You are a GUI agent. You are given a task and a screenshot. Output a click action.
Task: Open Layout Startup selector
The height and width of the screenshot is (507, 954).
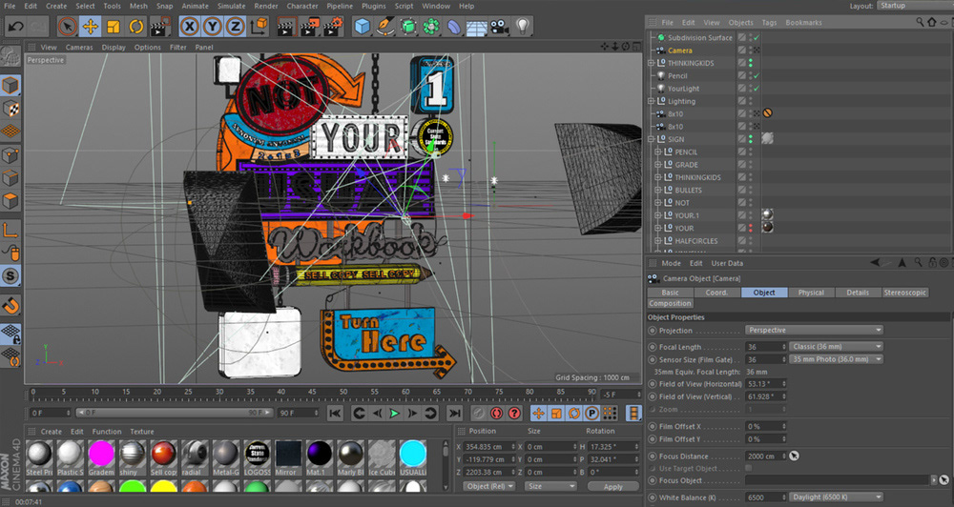coord(915,6)
